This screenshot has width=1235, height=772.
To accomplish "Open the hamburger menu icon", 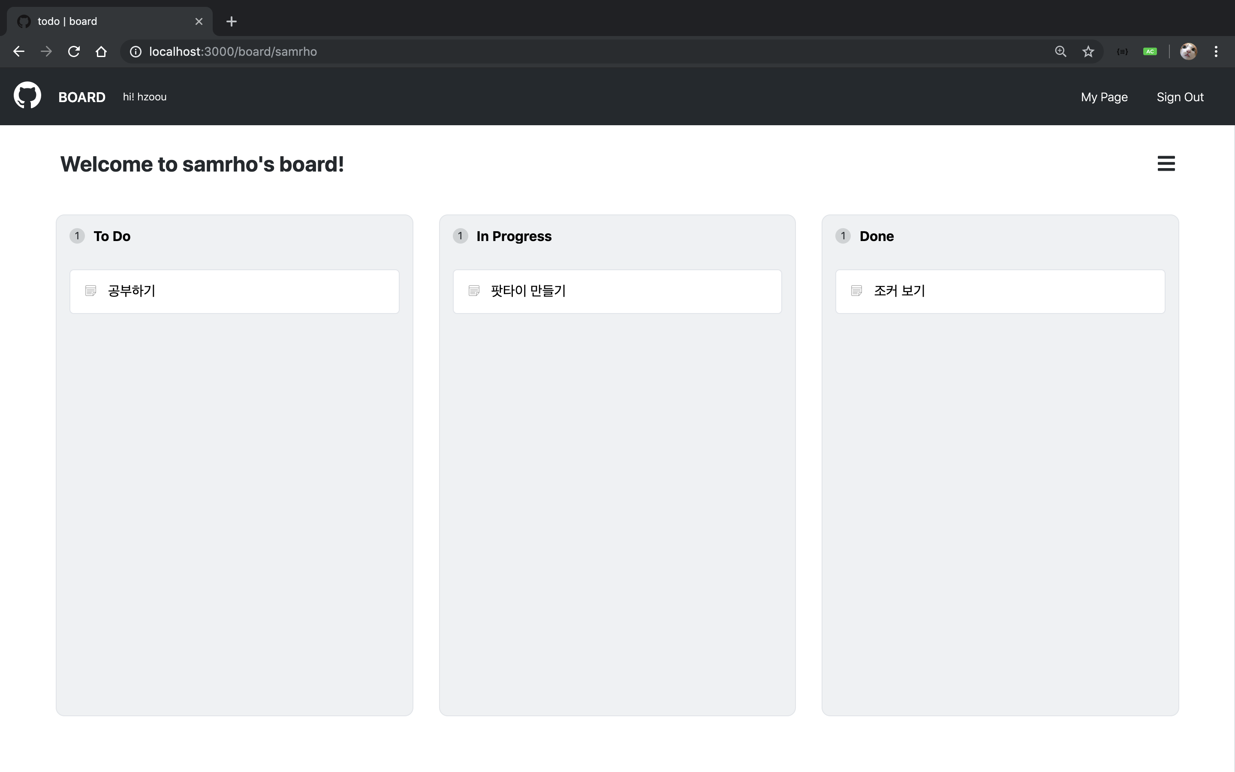I will coord(1166,164).
